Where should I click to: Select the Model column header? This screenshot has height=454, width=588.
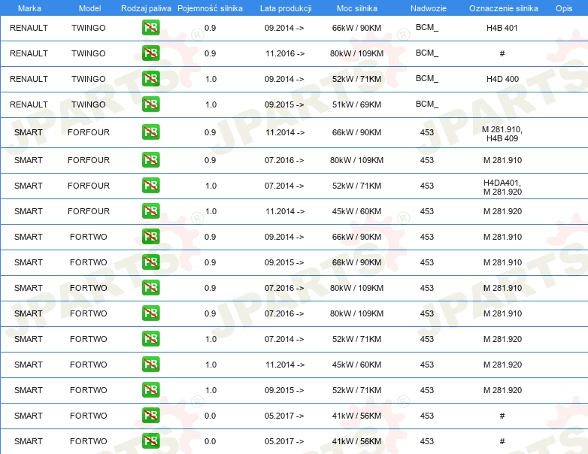(89, 8)
